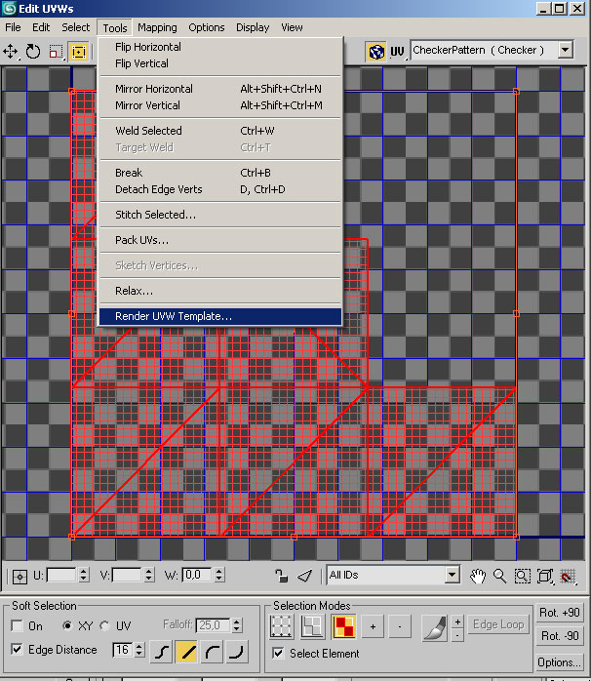Activate the Freeform Mode tool
591x681 pixels.
tap(79, 51)
